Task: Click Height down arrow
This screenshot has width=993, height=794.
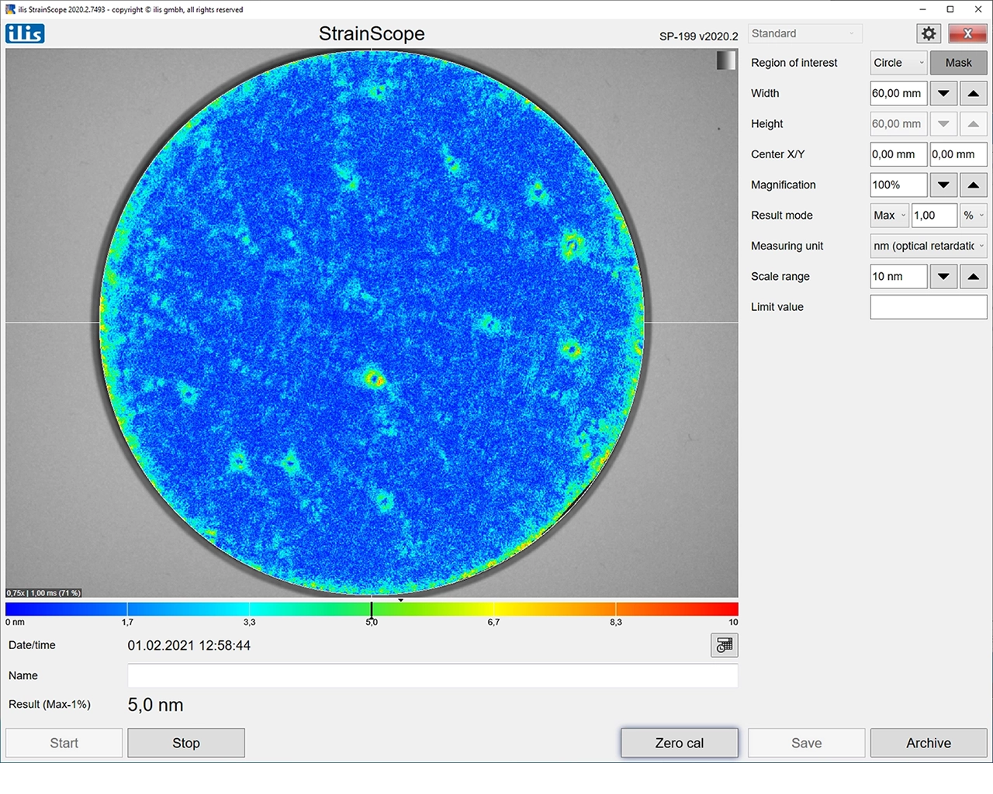Action: [x=943, y=123]
